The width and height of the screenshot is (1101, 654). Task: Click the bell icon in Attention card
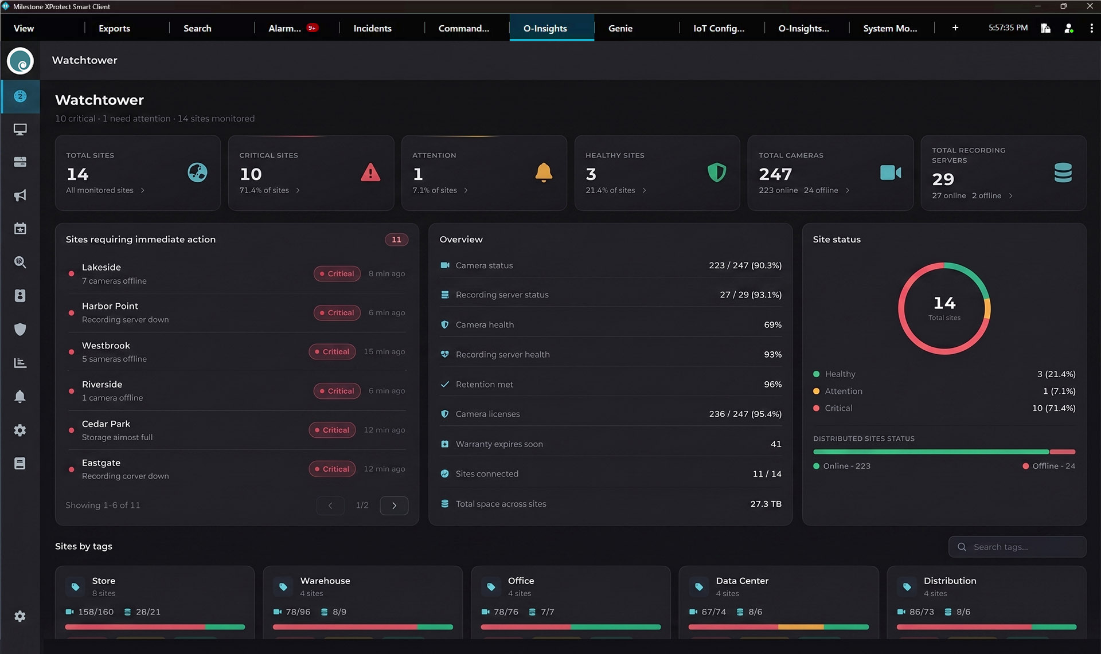544,173
